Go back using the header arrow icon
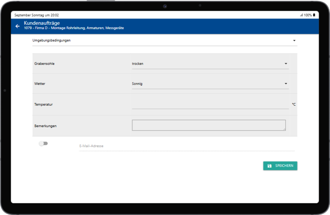Image resolution: width=330 pixels, height=215 pixels. [x=18, y=26]
